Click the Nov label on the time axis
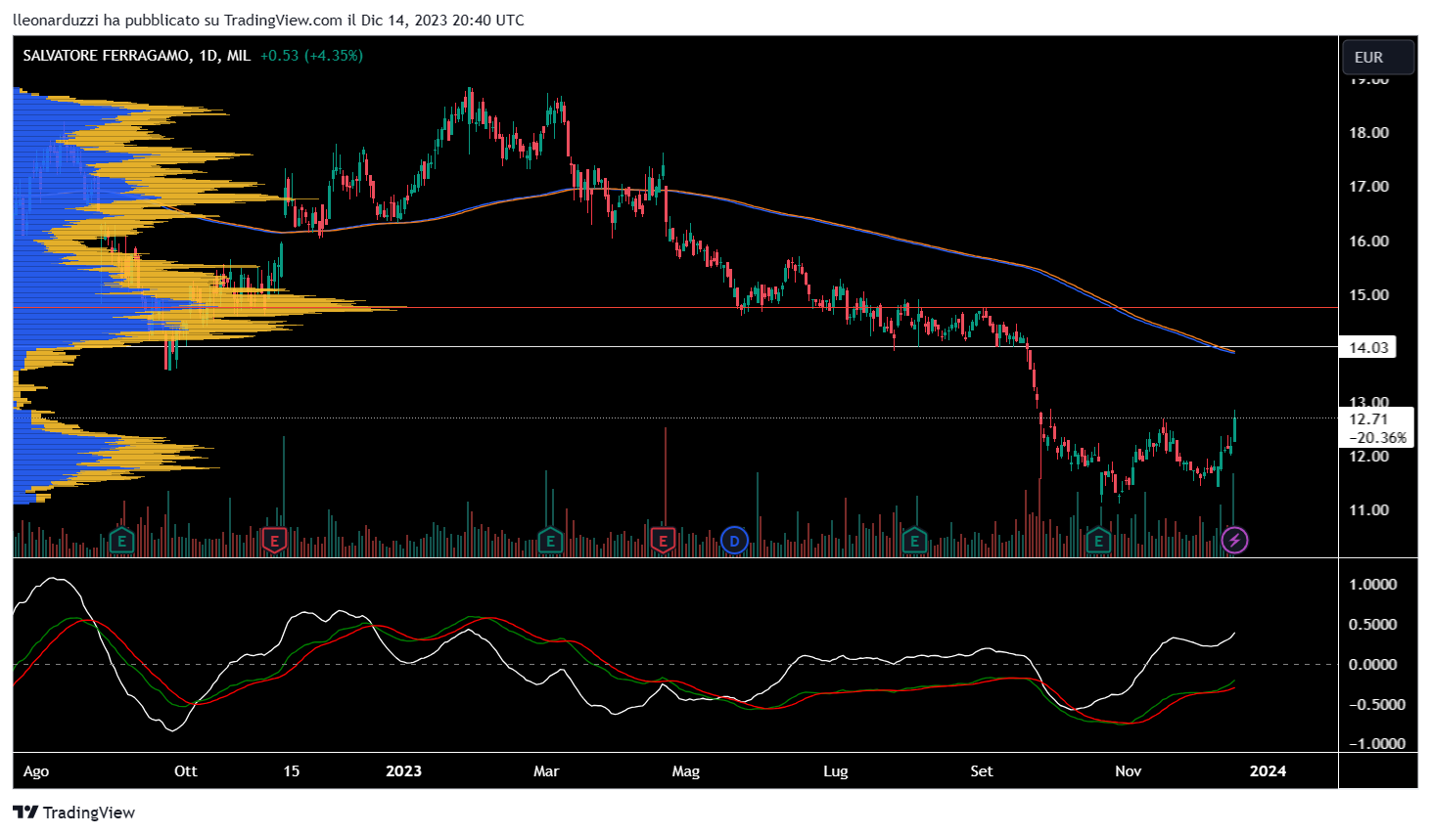The width and height of the screenshot is (1431, 835). point(1129,771)
